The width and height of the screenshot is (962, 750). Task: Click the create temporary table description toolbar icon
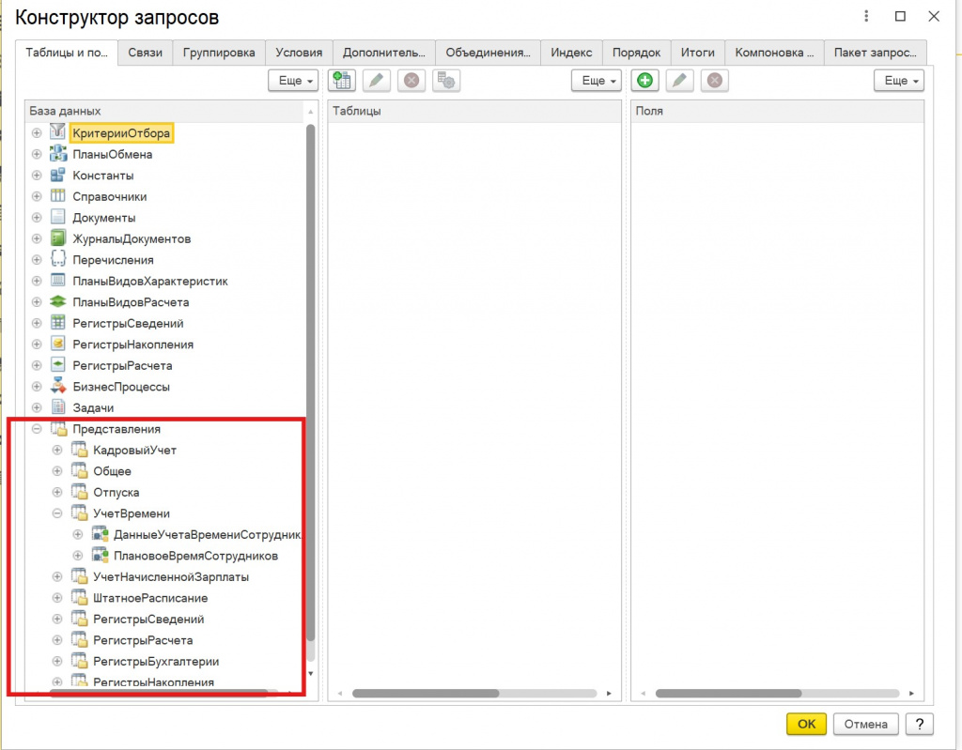[342, 81]
